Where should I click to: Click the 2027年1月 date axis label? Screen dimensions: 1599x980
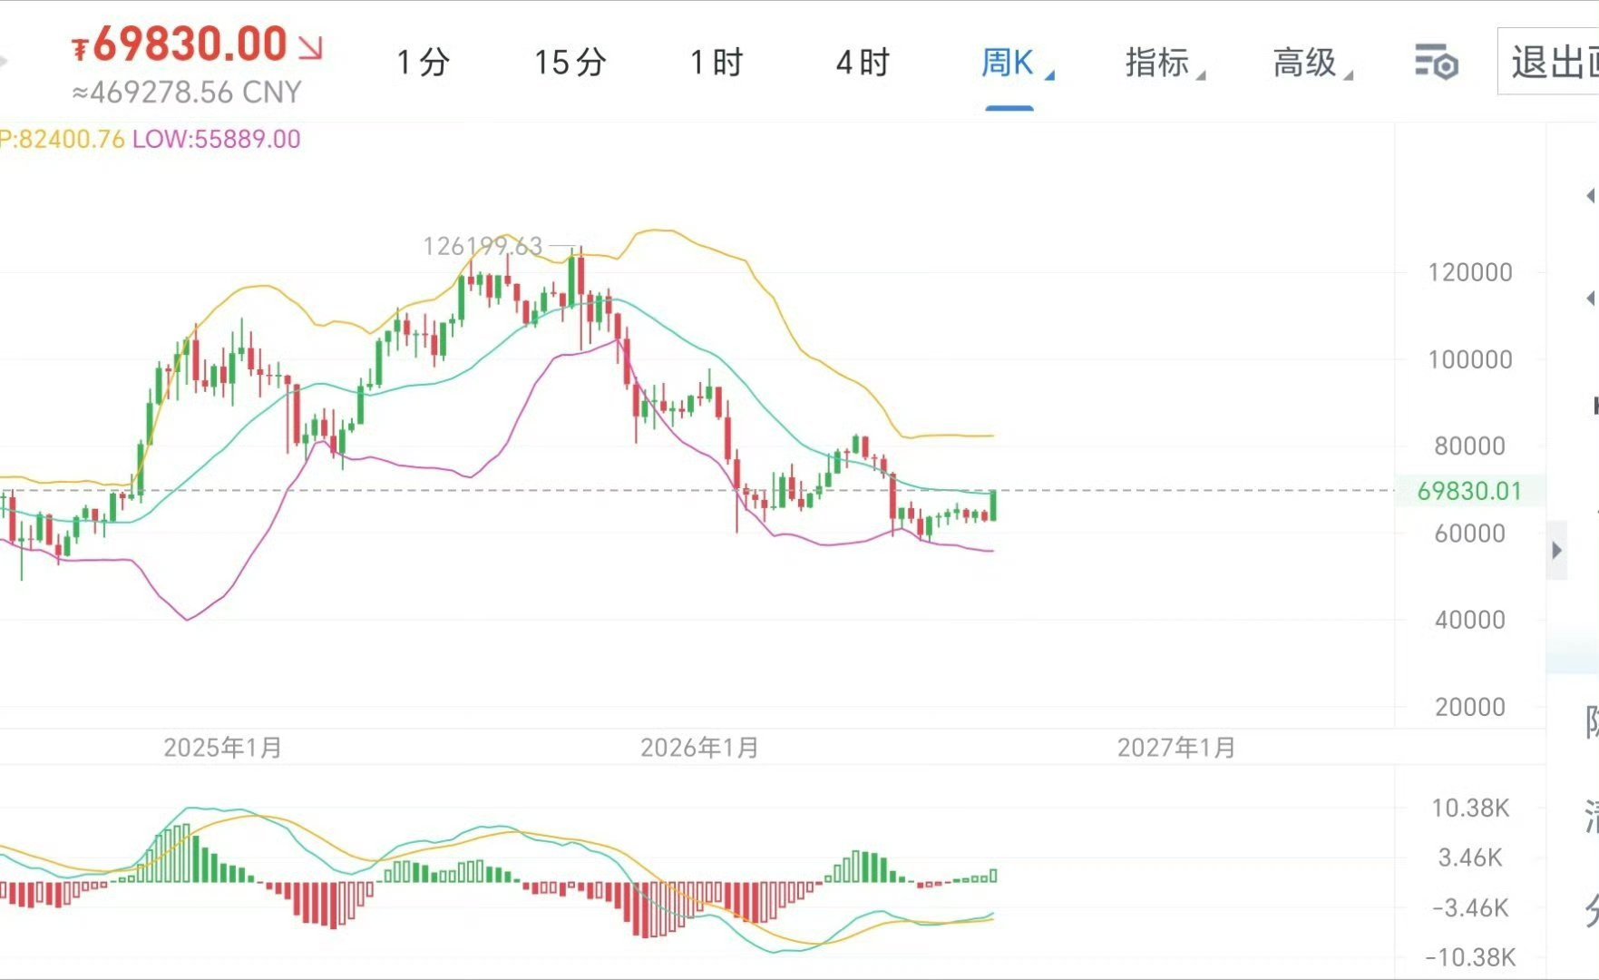click(x=1176, y=748)
